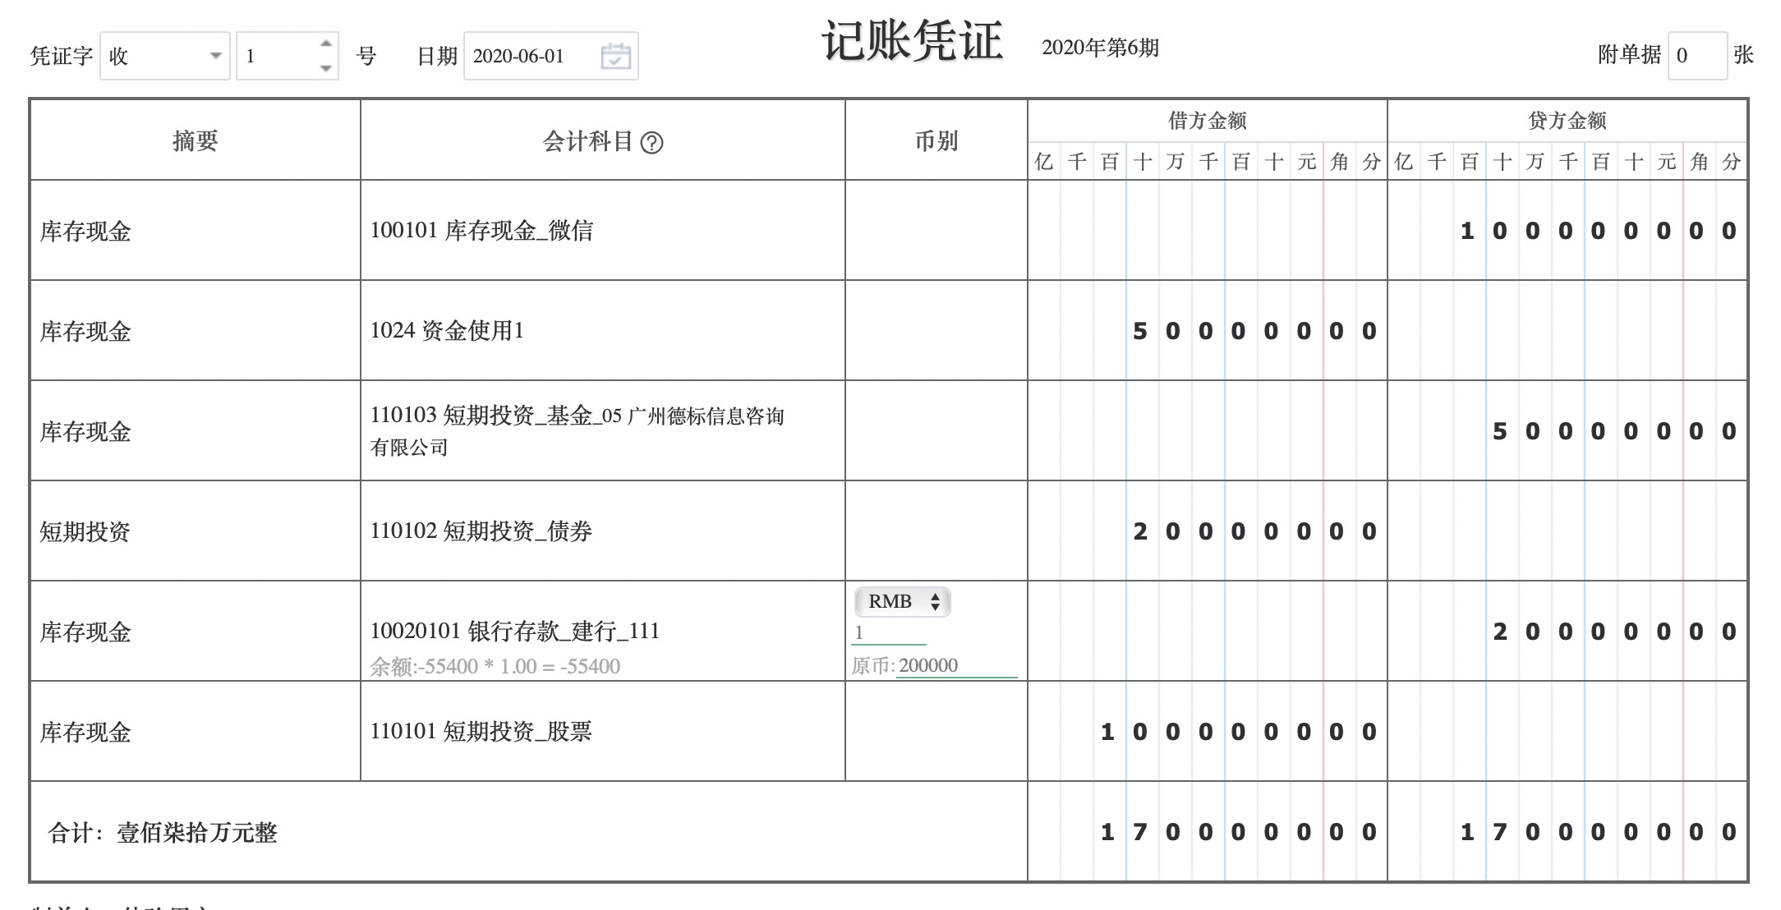The height and width of the screenshot is (910, 1781).
Task: Click the 合计 total row text
Action: click(x=163, y=833)
